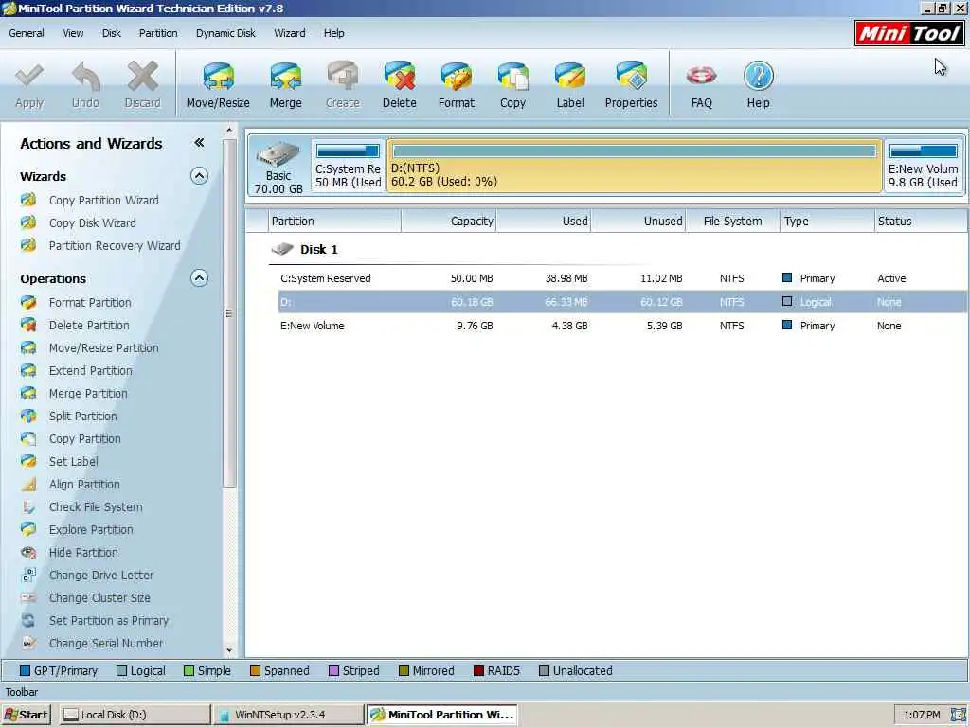Collapse the Wizards section
The image size is (970, 727).
click(199, 176)
